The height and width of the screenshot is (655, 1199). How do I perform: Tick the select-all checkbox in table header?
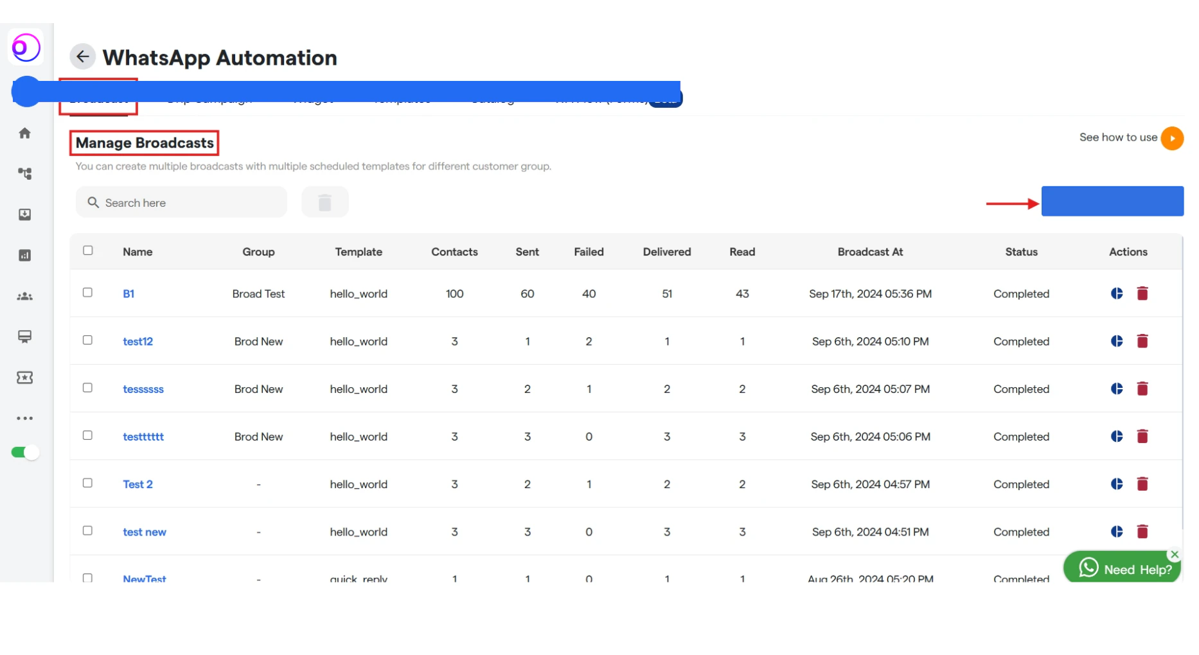pos(88,250)
